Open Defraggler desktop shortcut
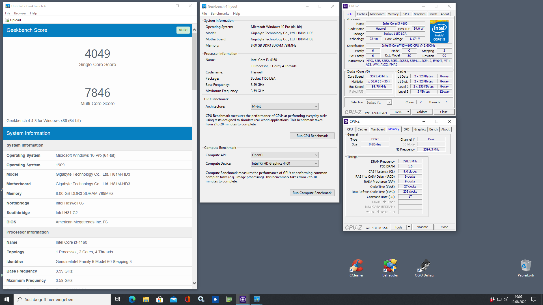 click(390, 268)
